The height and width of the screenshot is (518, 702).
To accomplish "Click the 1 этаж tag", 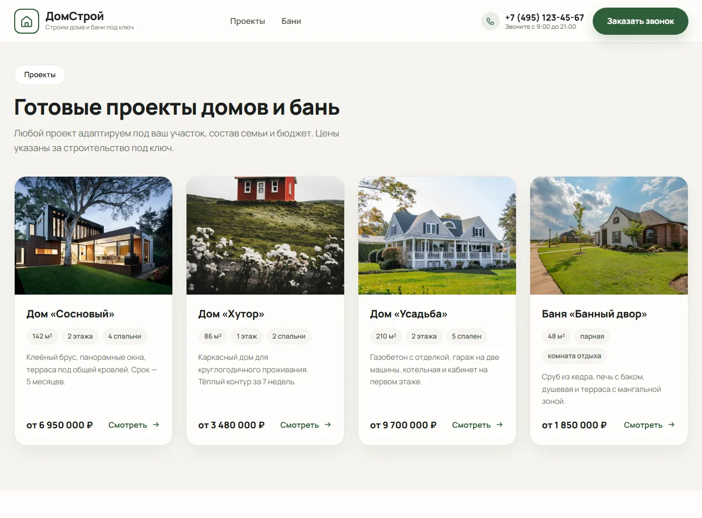I will click(x=247, y=336).
